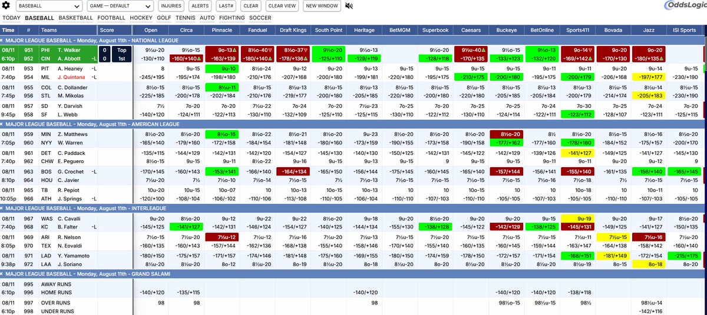Image resolution: width=707 pixels, height=315 pixels.
Task: Click the LAST# button
Action: tap(226, 6)
